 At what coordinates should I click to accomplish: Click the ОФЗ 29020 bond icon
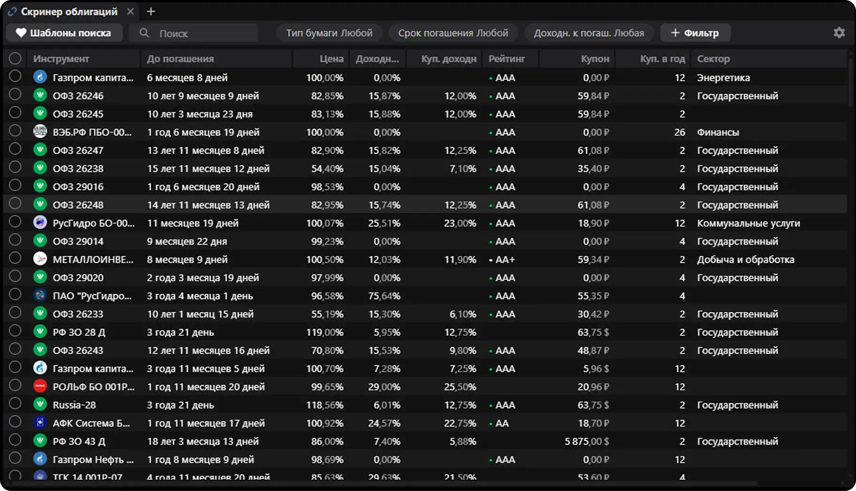pyautogui.click(x=40, y=277)
